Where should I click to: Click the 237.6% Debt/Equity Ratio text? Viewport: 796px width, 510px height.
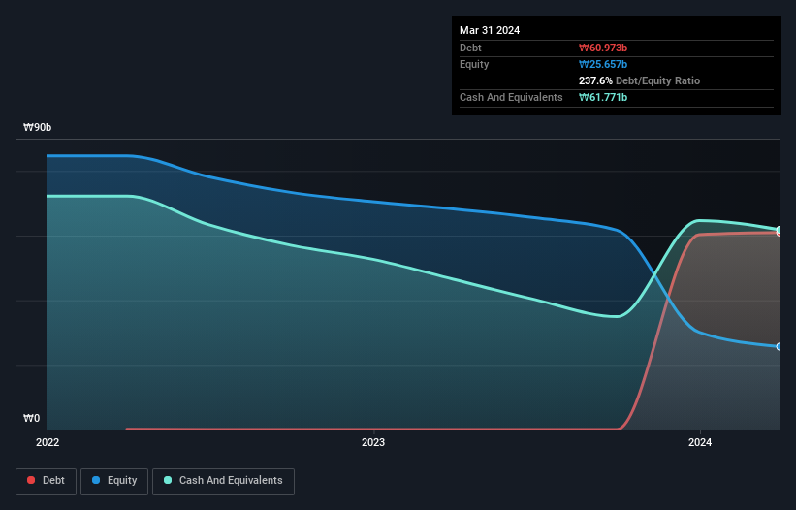639,80
